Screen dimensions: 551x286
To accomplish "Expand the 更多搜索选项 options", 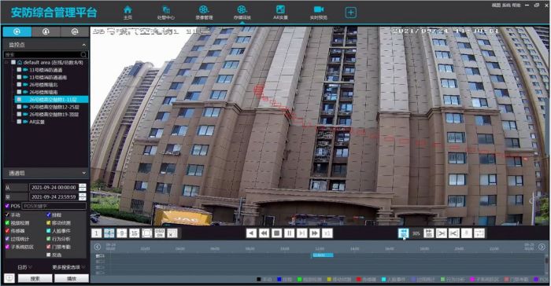I will (x=68, y=267).
